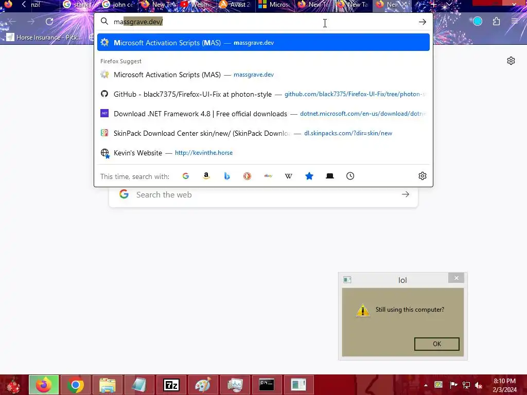
Task: Search history with the clock icon
Action: [x=350, y=176]
